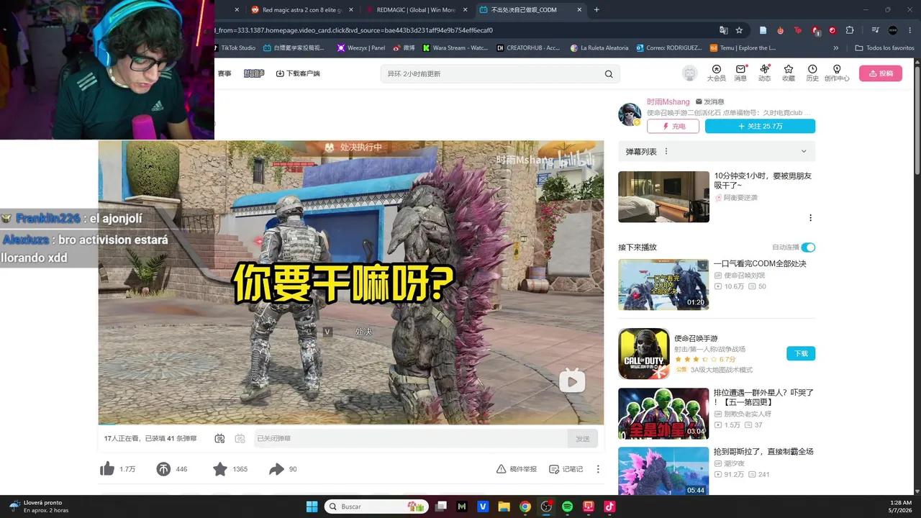Click the star favorite icon below video
Image resolution: width=921 pixels, height=518 pixels.
coord(220,469)
